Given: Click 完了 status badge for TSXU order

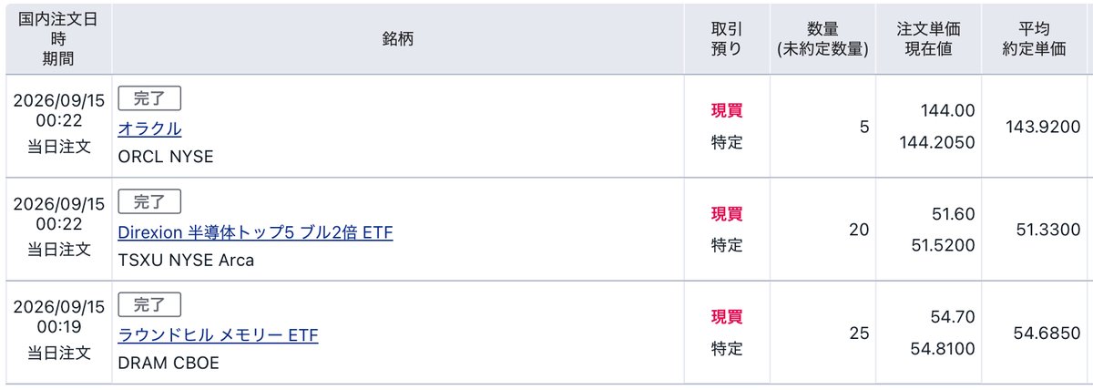Looking at the screenshot, I should point(149,201).
